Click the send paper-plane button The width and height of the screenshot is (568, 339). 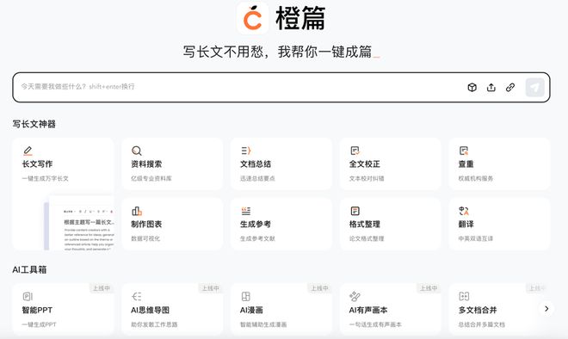coord(534,87)
